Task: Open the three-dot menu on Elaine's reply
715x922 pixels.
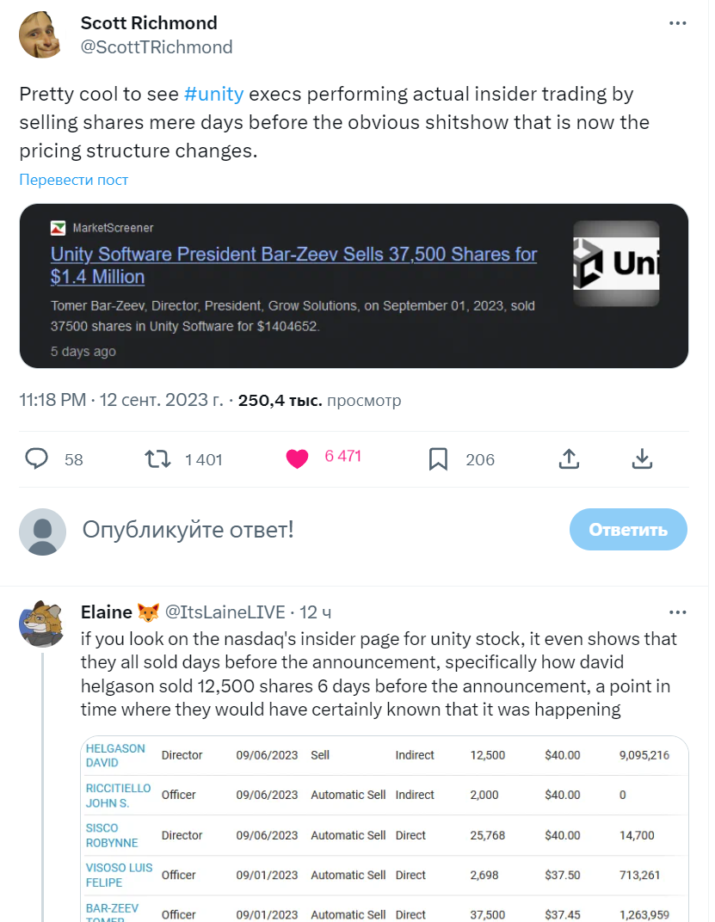Action: pyautogui.click(x=677, y=612)
